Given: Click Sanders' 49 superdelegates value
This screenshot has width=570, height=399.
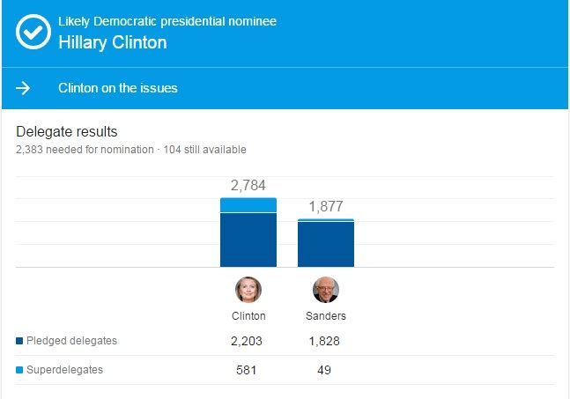Looking at the screenshot, I should click(x=325, y=371).
